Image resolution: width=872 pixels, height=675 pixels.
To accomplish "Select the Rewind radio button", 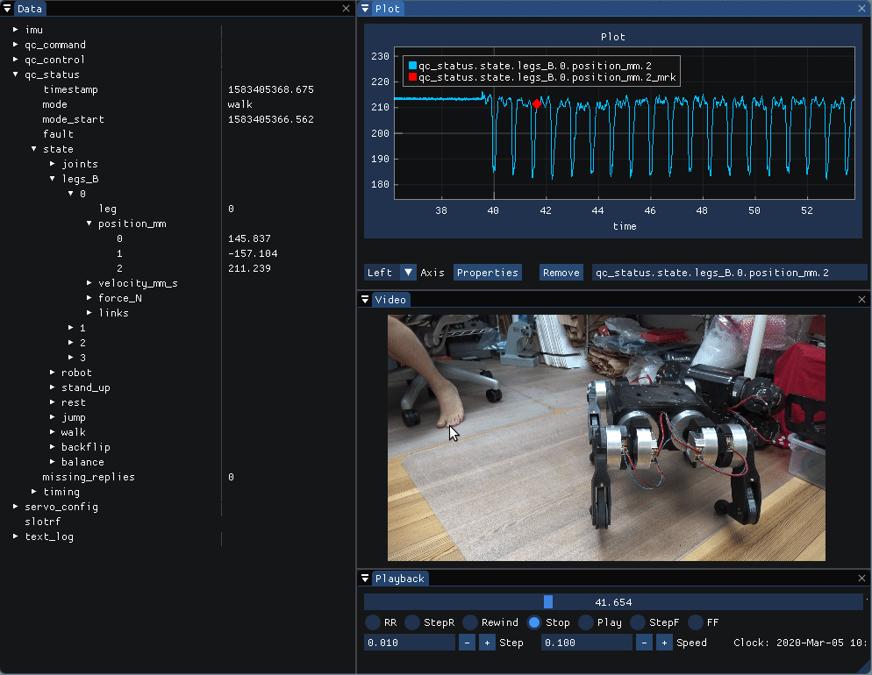I will 470,622.
